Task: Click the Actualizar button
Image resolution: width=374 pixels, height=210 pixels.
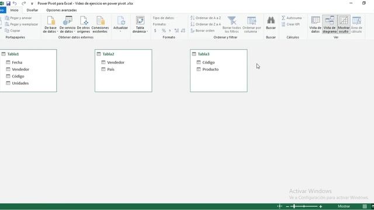Action: 121,24
